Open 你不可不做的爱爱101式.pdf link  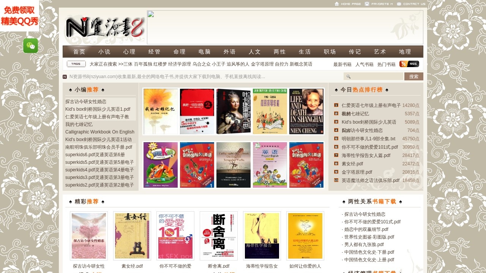coord(372,221)
